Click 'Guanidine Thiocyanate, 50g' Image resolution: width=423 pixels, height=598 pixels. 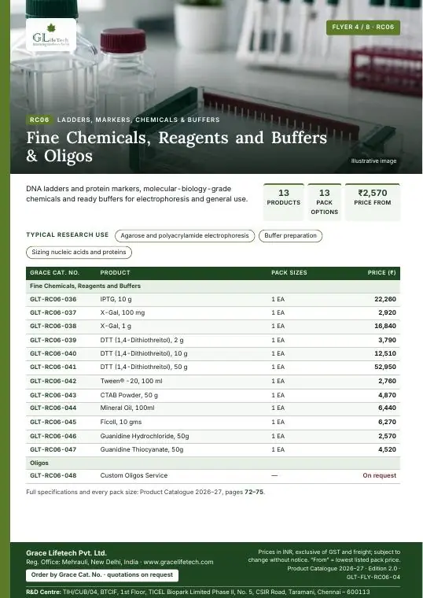tap(142, 449)
